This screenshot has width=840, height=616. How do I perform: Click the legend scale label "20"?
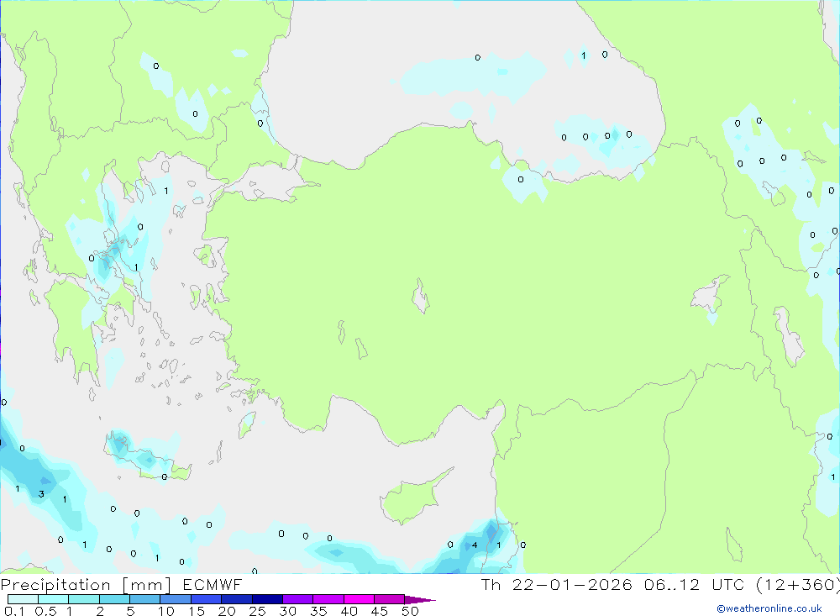pyautogui.click(x=227, y=611)
